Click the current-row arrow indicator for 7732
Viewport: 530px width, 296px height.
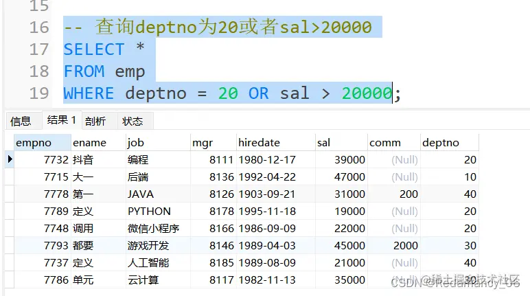coord(10,159)
